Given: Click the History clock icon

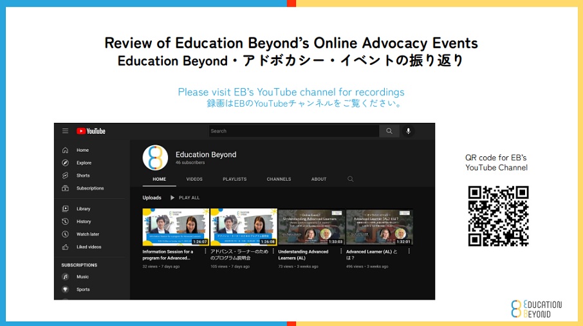Looking at the screenshot, I should click(65, 222).
